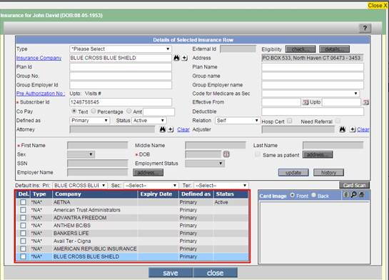Open Effective From calendar picker
The width and height of the screenshot is (389, 280).
305,102
